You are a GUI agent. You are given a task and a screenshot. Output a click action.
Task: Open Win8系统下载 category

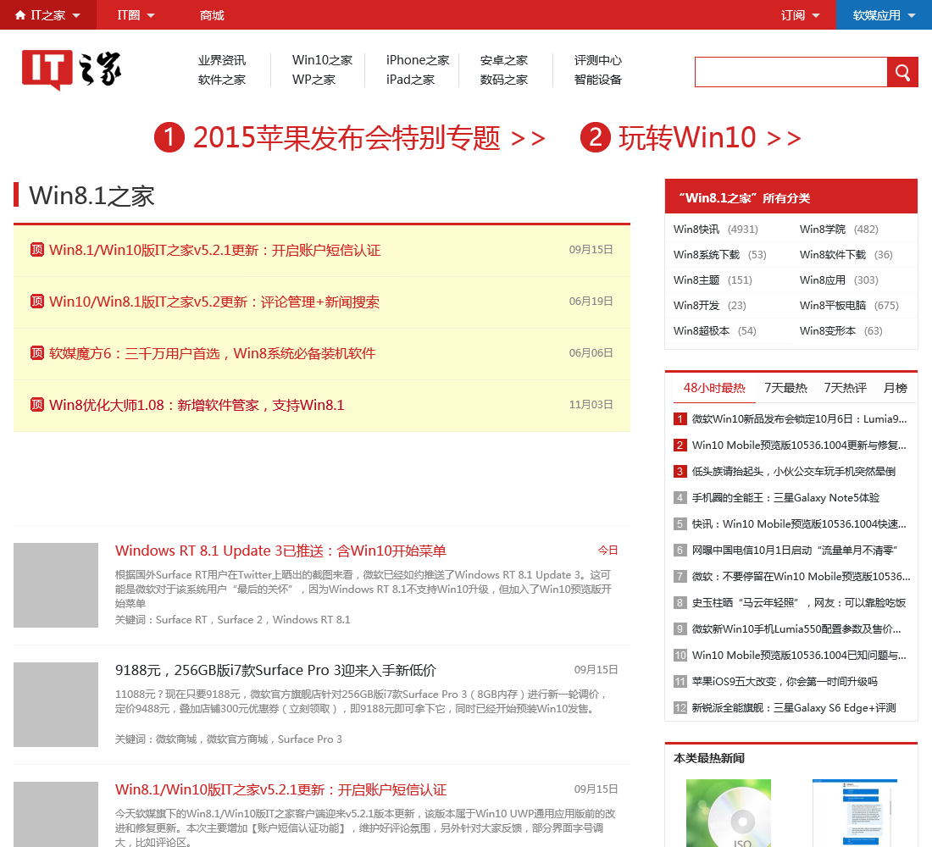706,255
